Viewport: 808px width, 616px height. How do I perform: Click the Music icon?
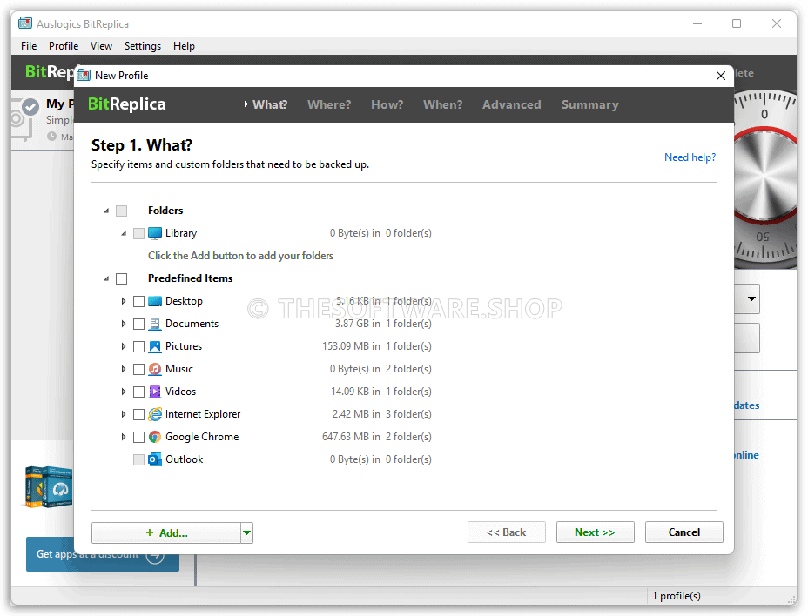coord(155,369)
